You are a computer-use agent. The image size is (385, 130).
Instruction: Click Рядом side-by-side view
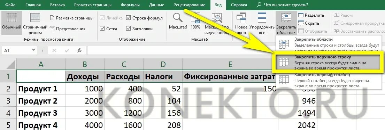coord(343,15)
